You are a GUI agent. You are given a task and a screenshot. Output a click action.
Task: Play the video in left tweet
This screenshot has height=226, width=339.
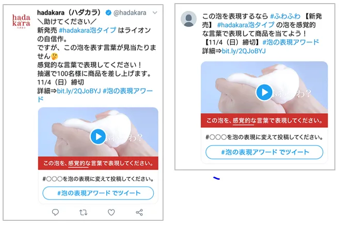[98, 136]
